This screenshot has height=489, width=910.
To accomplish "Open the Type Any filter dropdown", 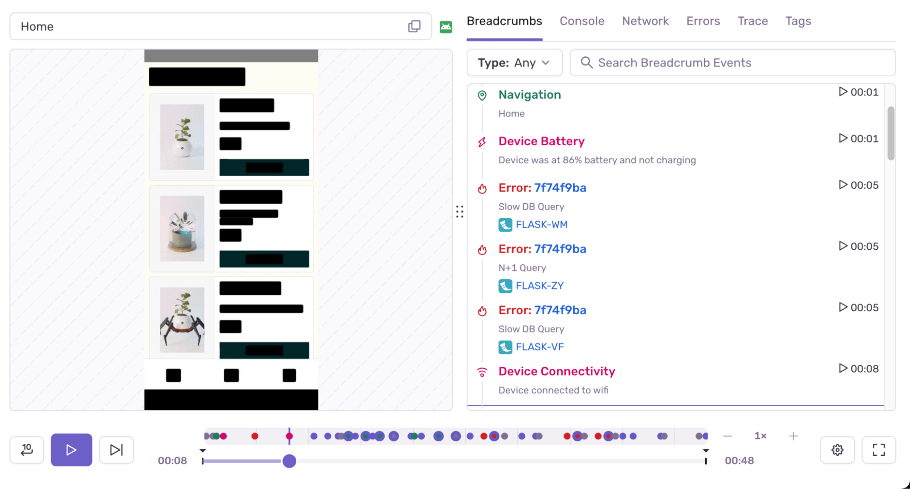I will 514,63.
